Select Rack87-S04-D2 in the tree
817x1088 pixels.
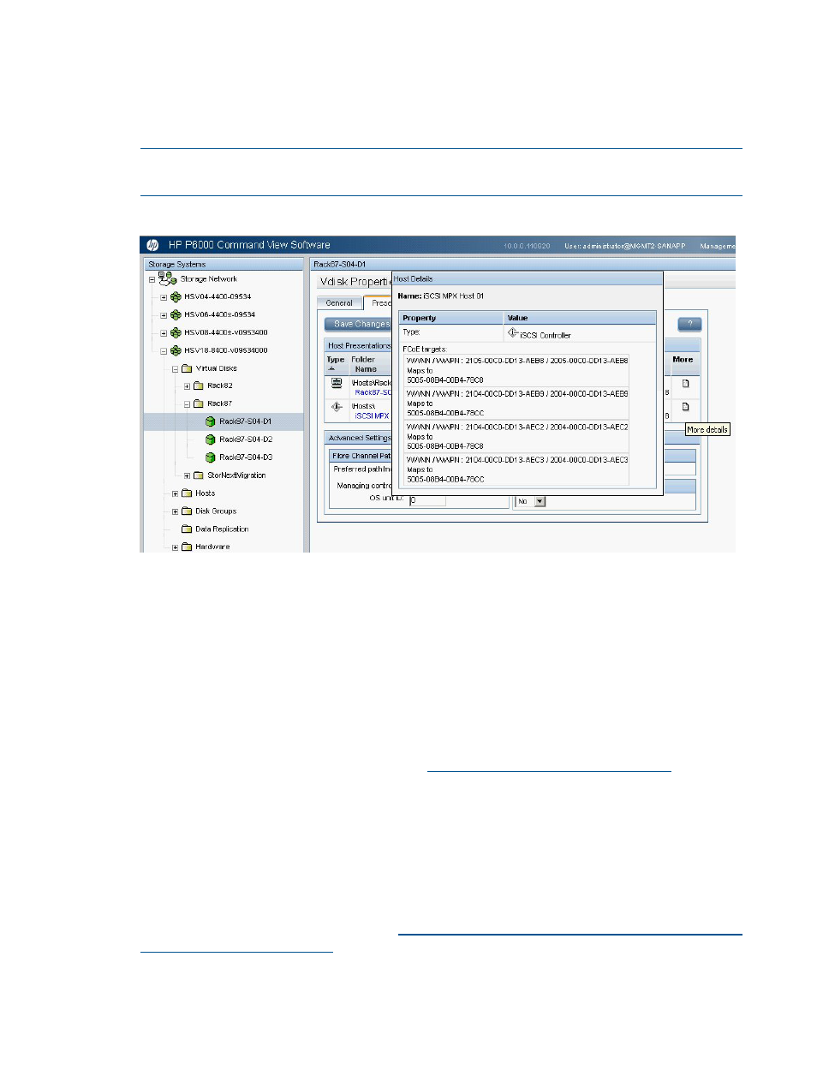coord(246,439)
